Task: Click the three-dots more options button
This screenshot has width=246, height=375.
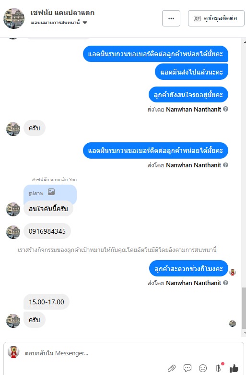Action: click(171, 18)
